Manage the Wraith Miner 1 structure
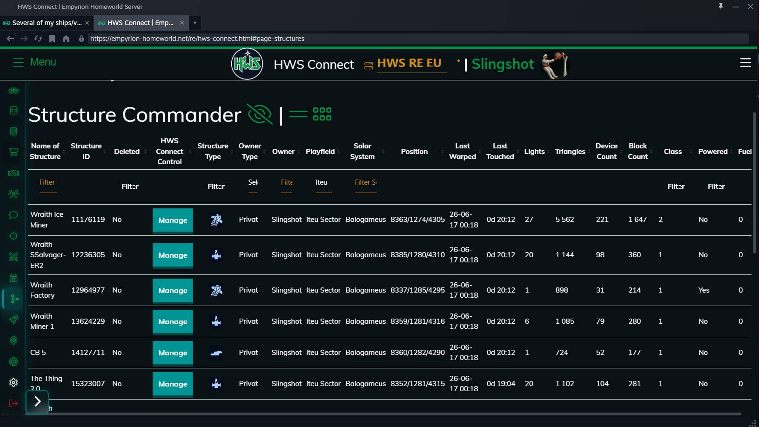 point(173,321)
